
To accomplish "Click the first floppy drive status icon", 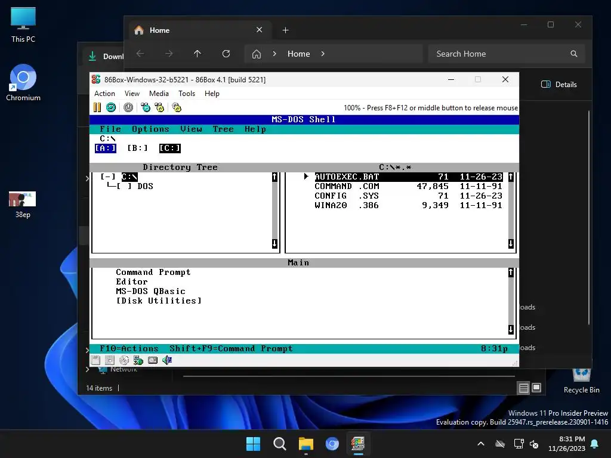I will pos(95,360).
